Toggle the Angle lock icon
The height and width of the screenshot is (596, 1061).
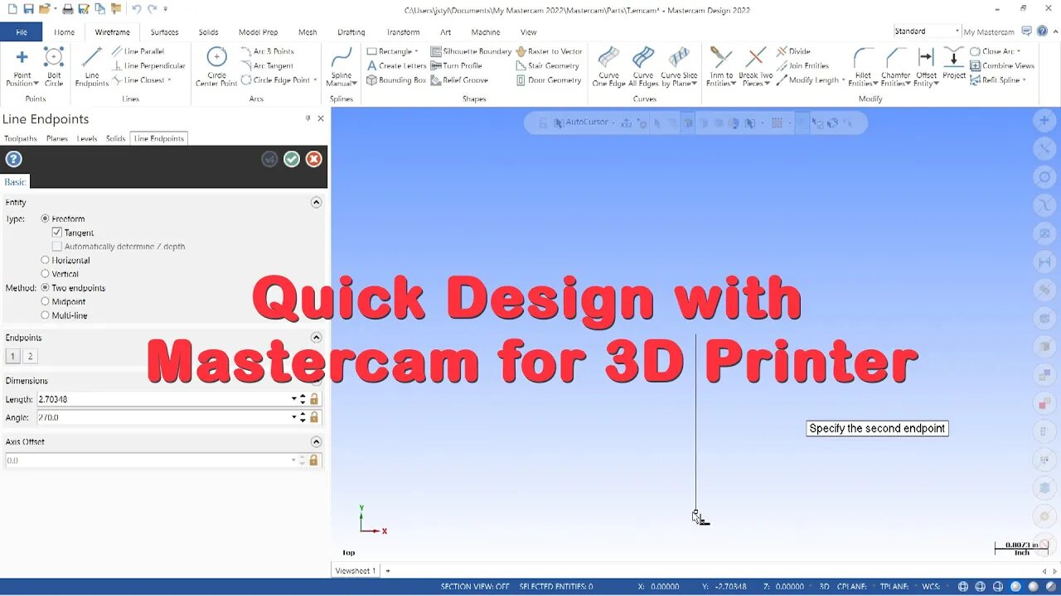click(314, 417)
